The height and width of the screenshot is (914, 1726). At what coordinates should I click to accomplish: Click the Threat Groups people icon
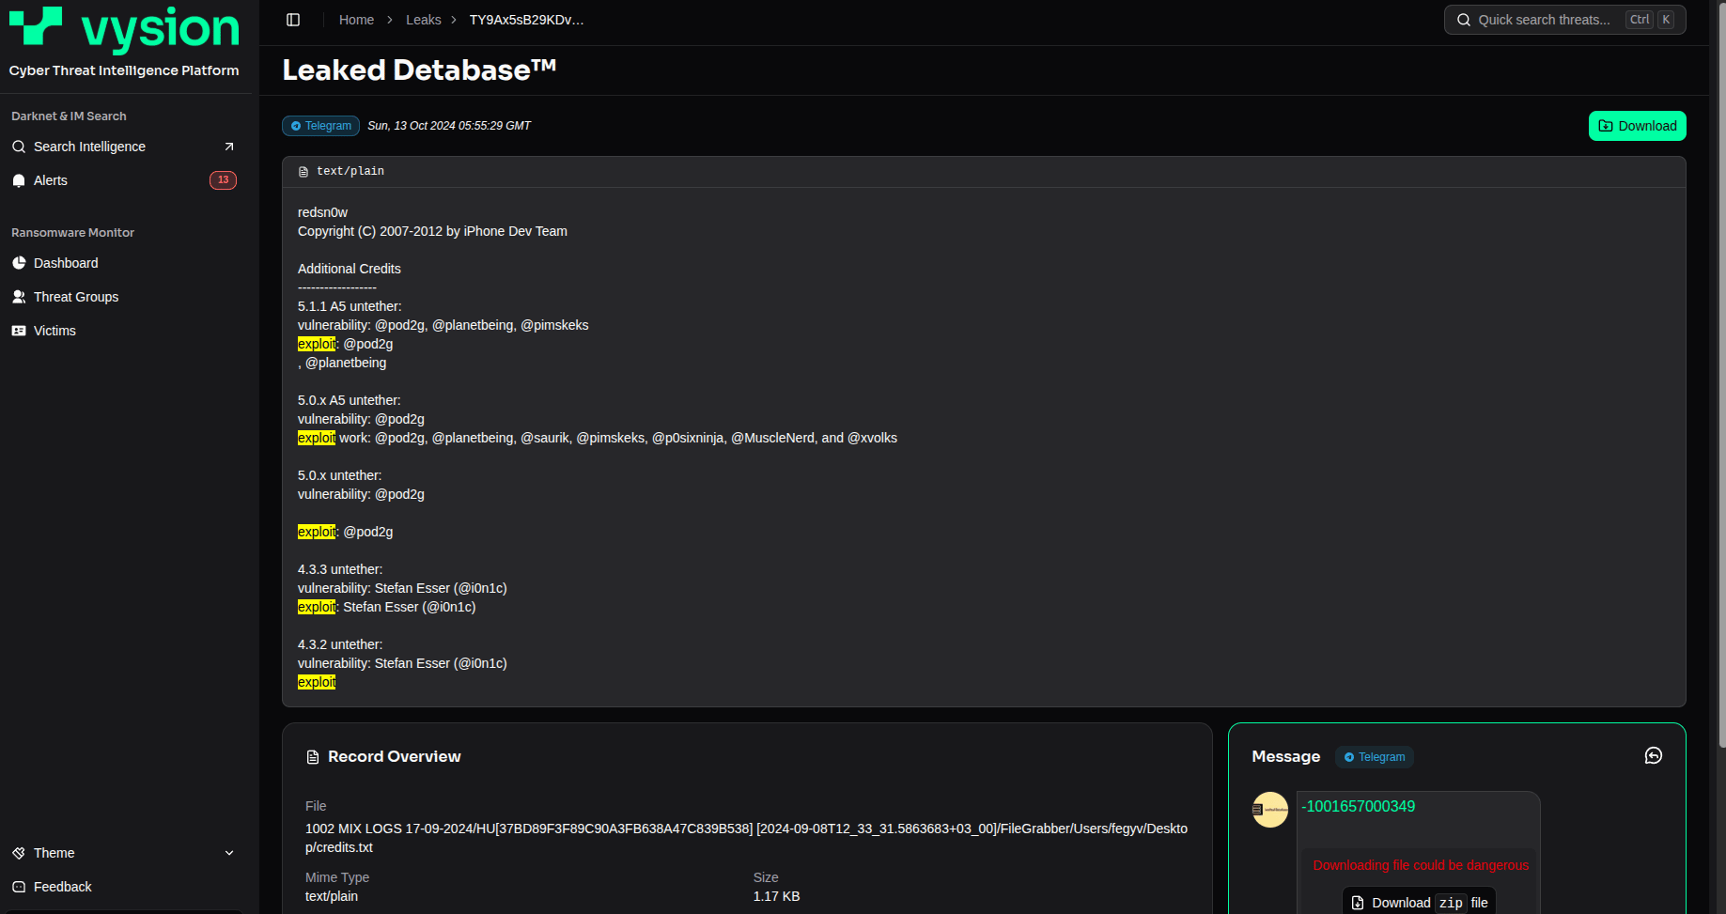pyautogui.click(x=19, y=297)
